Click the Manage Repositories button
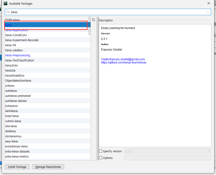The image size is (216, 175). tap(48, 167)
